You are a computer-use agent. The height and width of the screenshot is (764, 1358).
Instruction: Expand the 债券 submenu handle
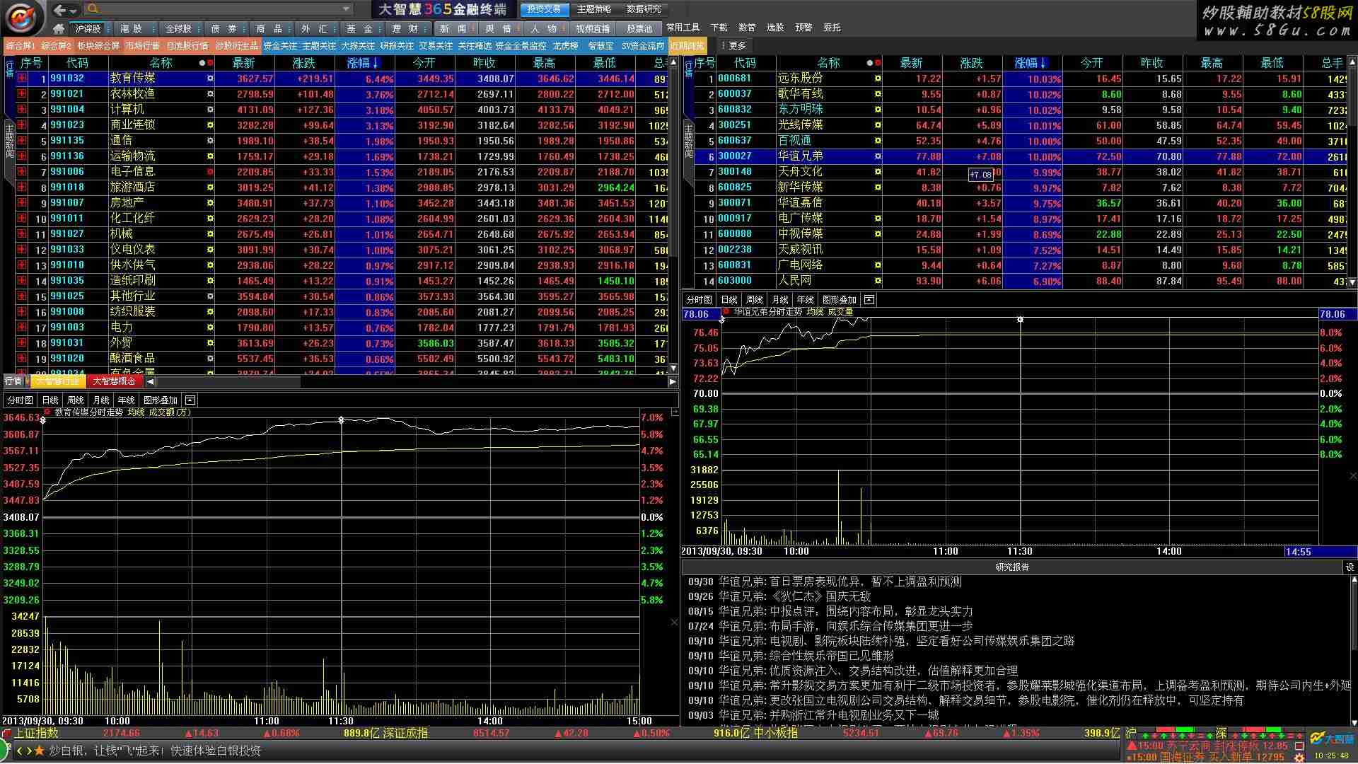244,29
